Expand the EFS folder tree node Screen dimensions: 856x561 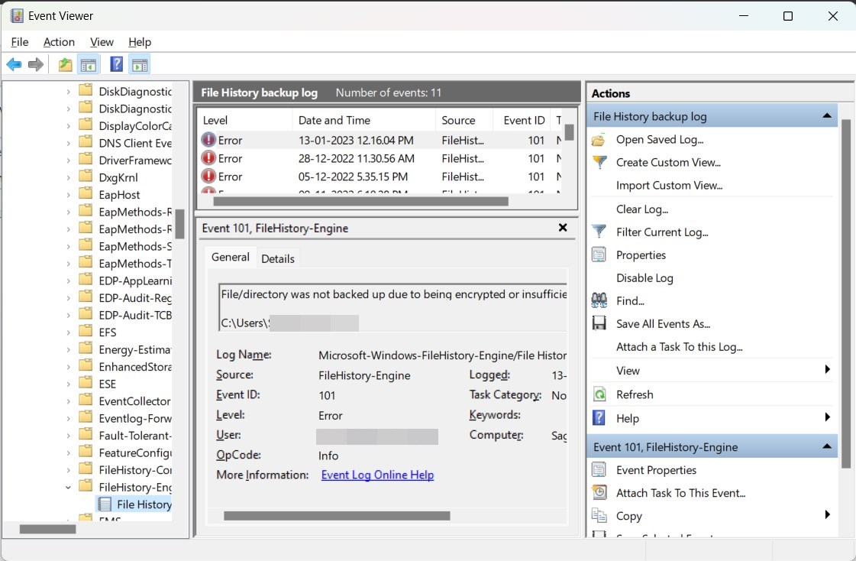coord(68,332)
